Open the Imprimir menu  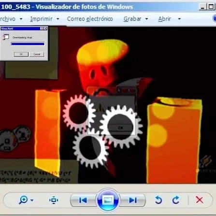[42, 19]
